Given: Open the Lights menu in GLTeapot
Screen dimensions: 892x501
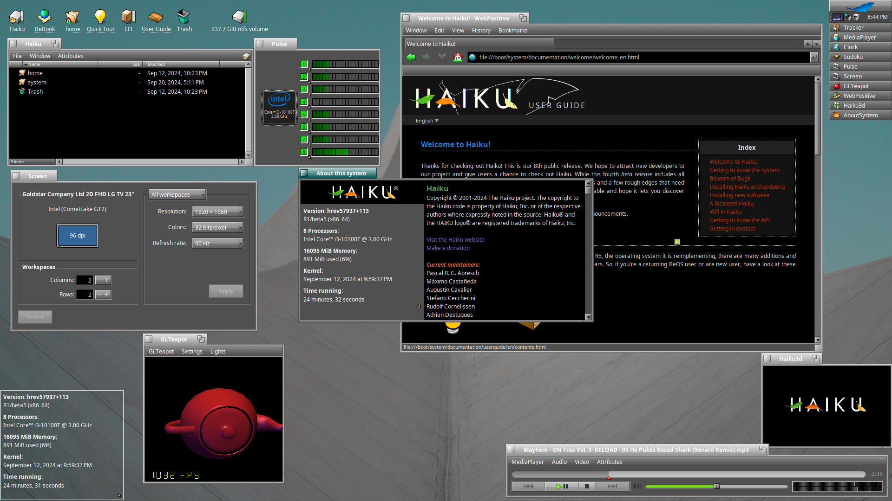Looking at the screenshot, I should click(x=217, y=352).
